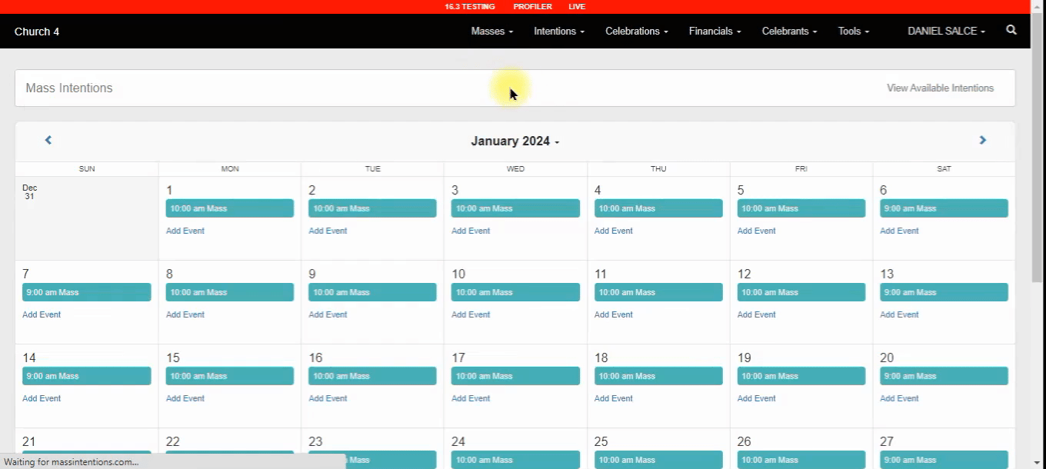Image resolution: width=1046 pixels, height=469 pixels.
Task: Click the search magnifier icon
Action: pyautogui.click(x=1011, y=31)
